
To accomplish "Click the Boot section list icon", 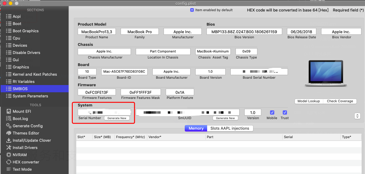I will click(x=8, y=24).
